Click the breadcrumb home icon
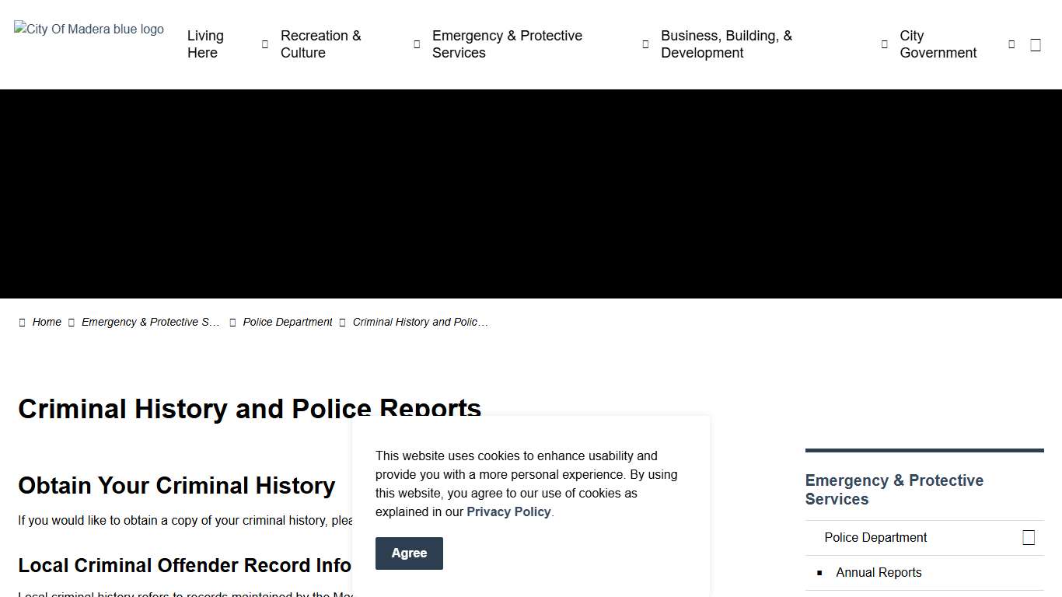This screenshot has width=1062, height=597. (23, 322)
